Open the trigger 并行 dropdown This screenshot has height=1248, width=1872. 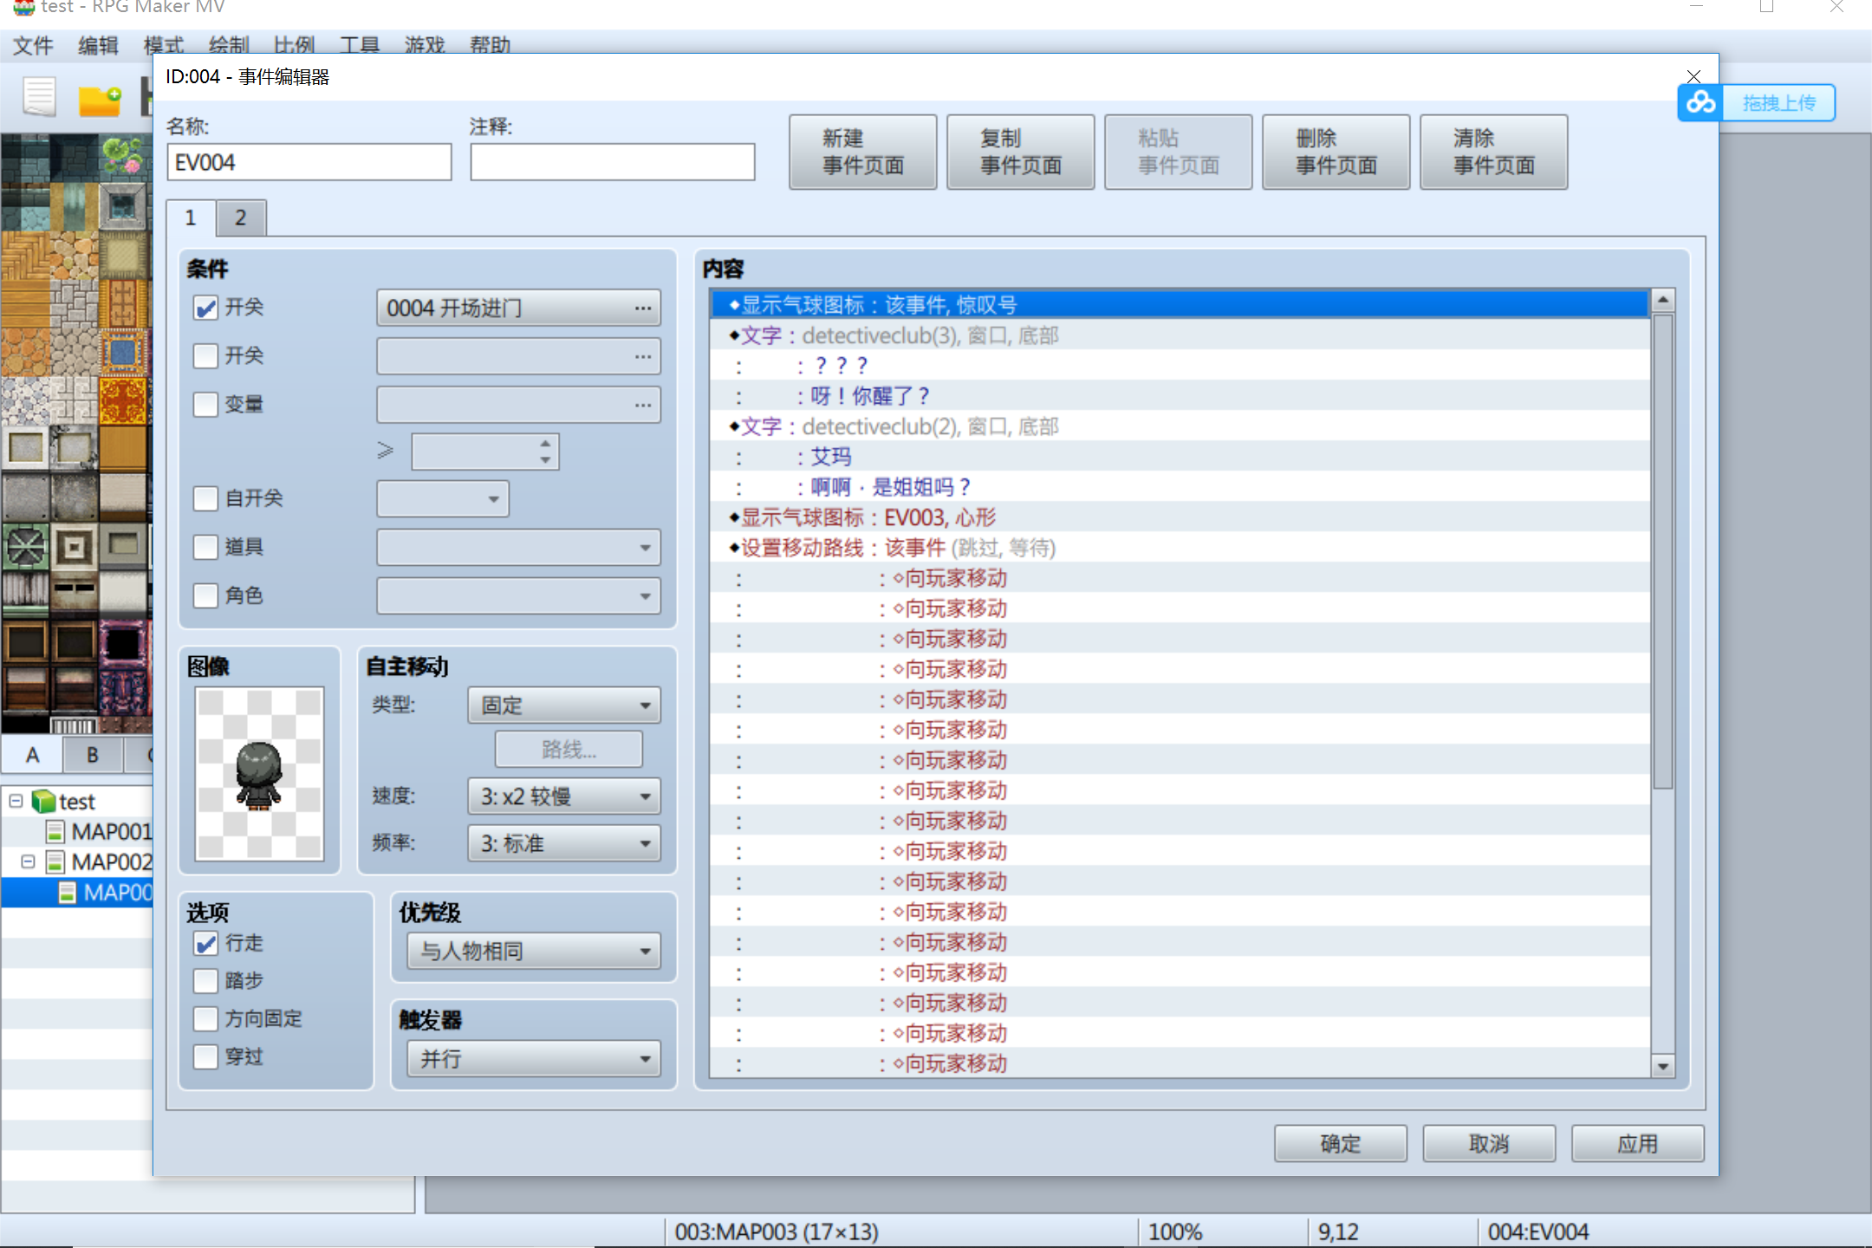(534, 1059)
